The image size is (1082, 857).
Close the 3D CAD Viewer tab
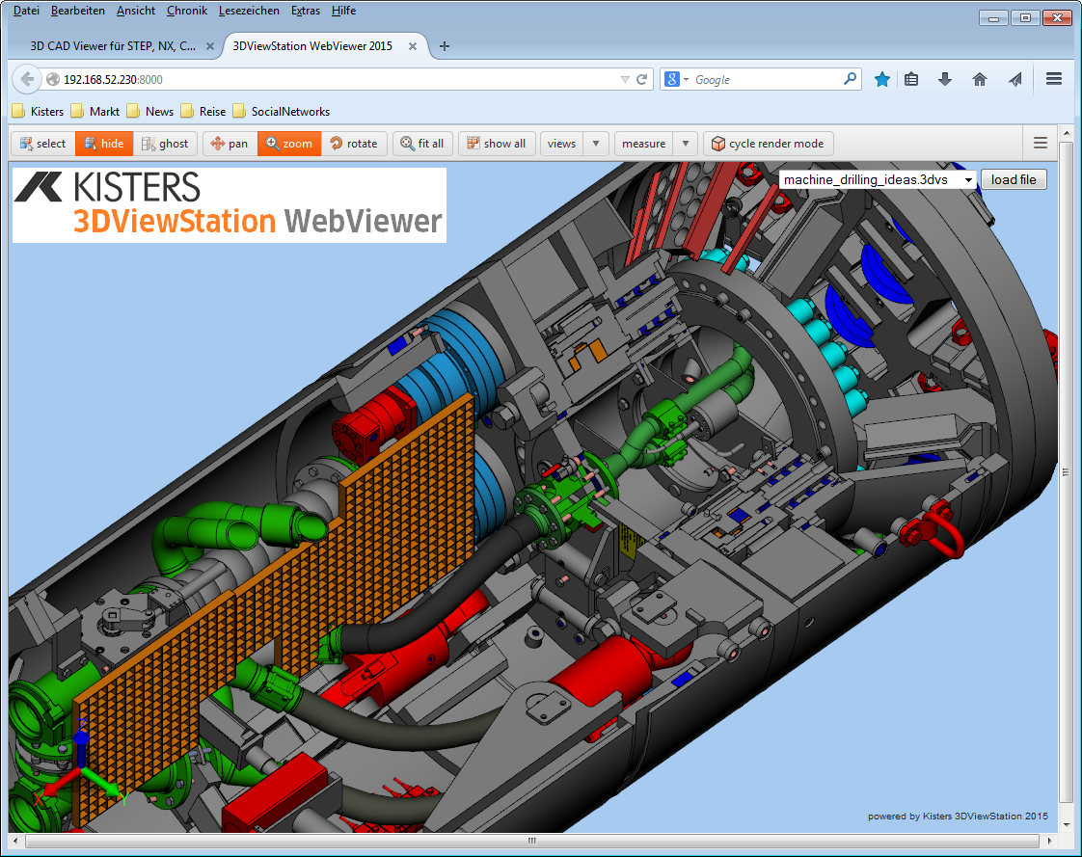tap(210, 46)
